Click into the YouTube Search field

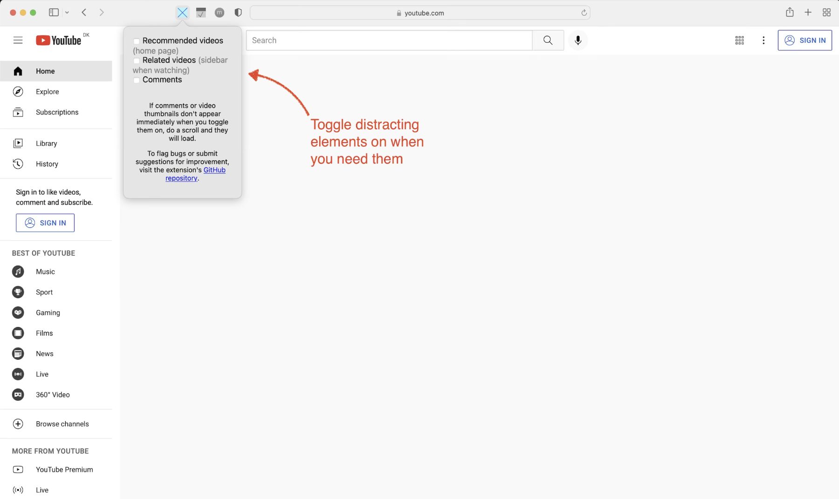coord(389,41)
